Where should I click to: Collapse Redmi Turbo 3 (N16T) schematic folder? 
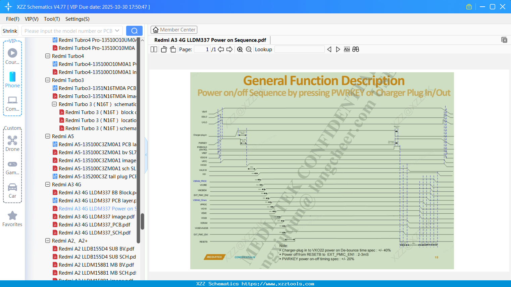click(x=54, y=104)
